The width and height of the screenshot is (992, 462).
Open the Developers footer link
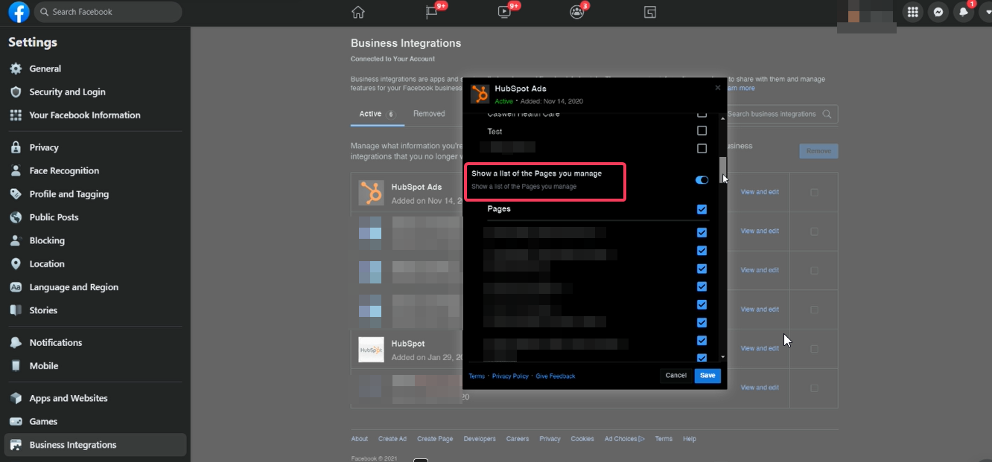480,439
